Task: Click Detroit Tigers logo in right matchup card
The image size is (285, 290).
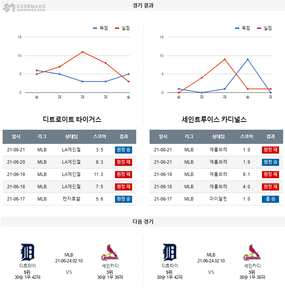Action: (170, 252)
